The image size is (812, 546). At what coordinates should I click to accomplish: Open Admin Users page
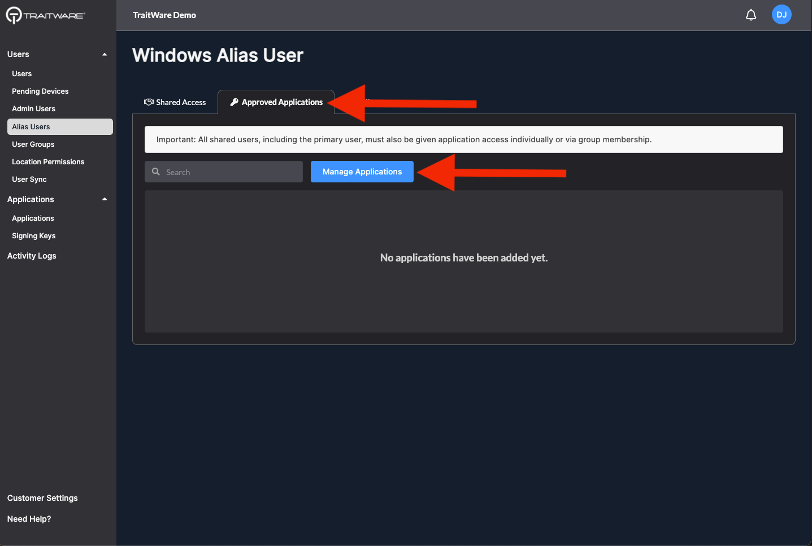coord(34,109)
